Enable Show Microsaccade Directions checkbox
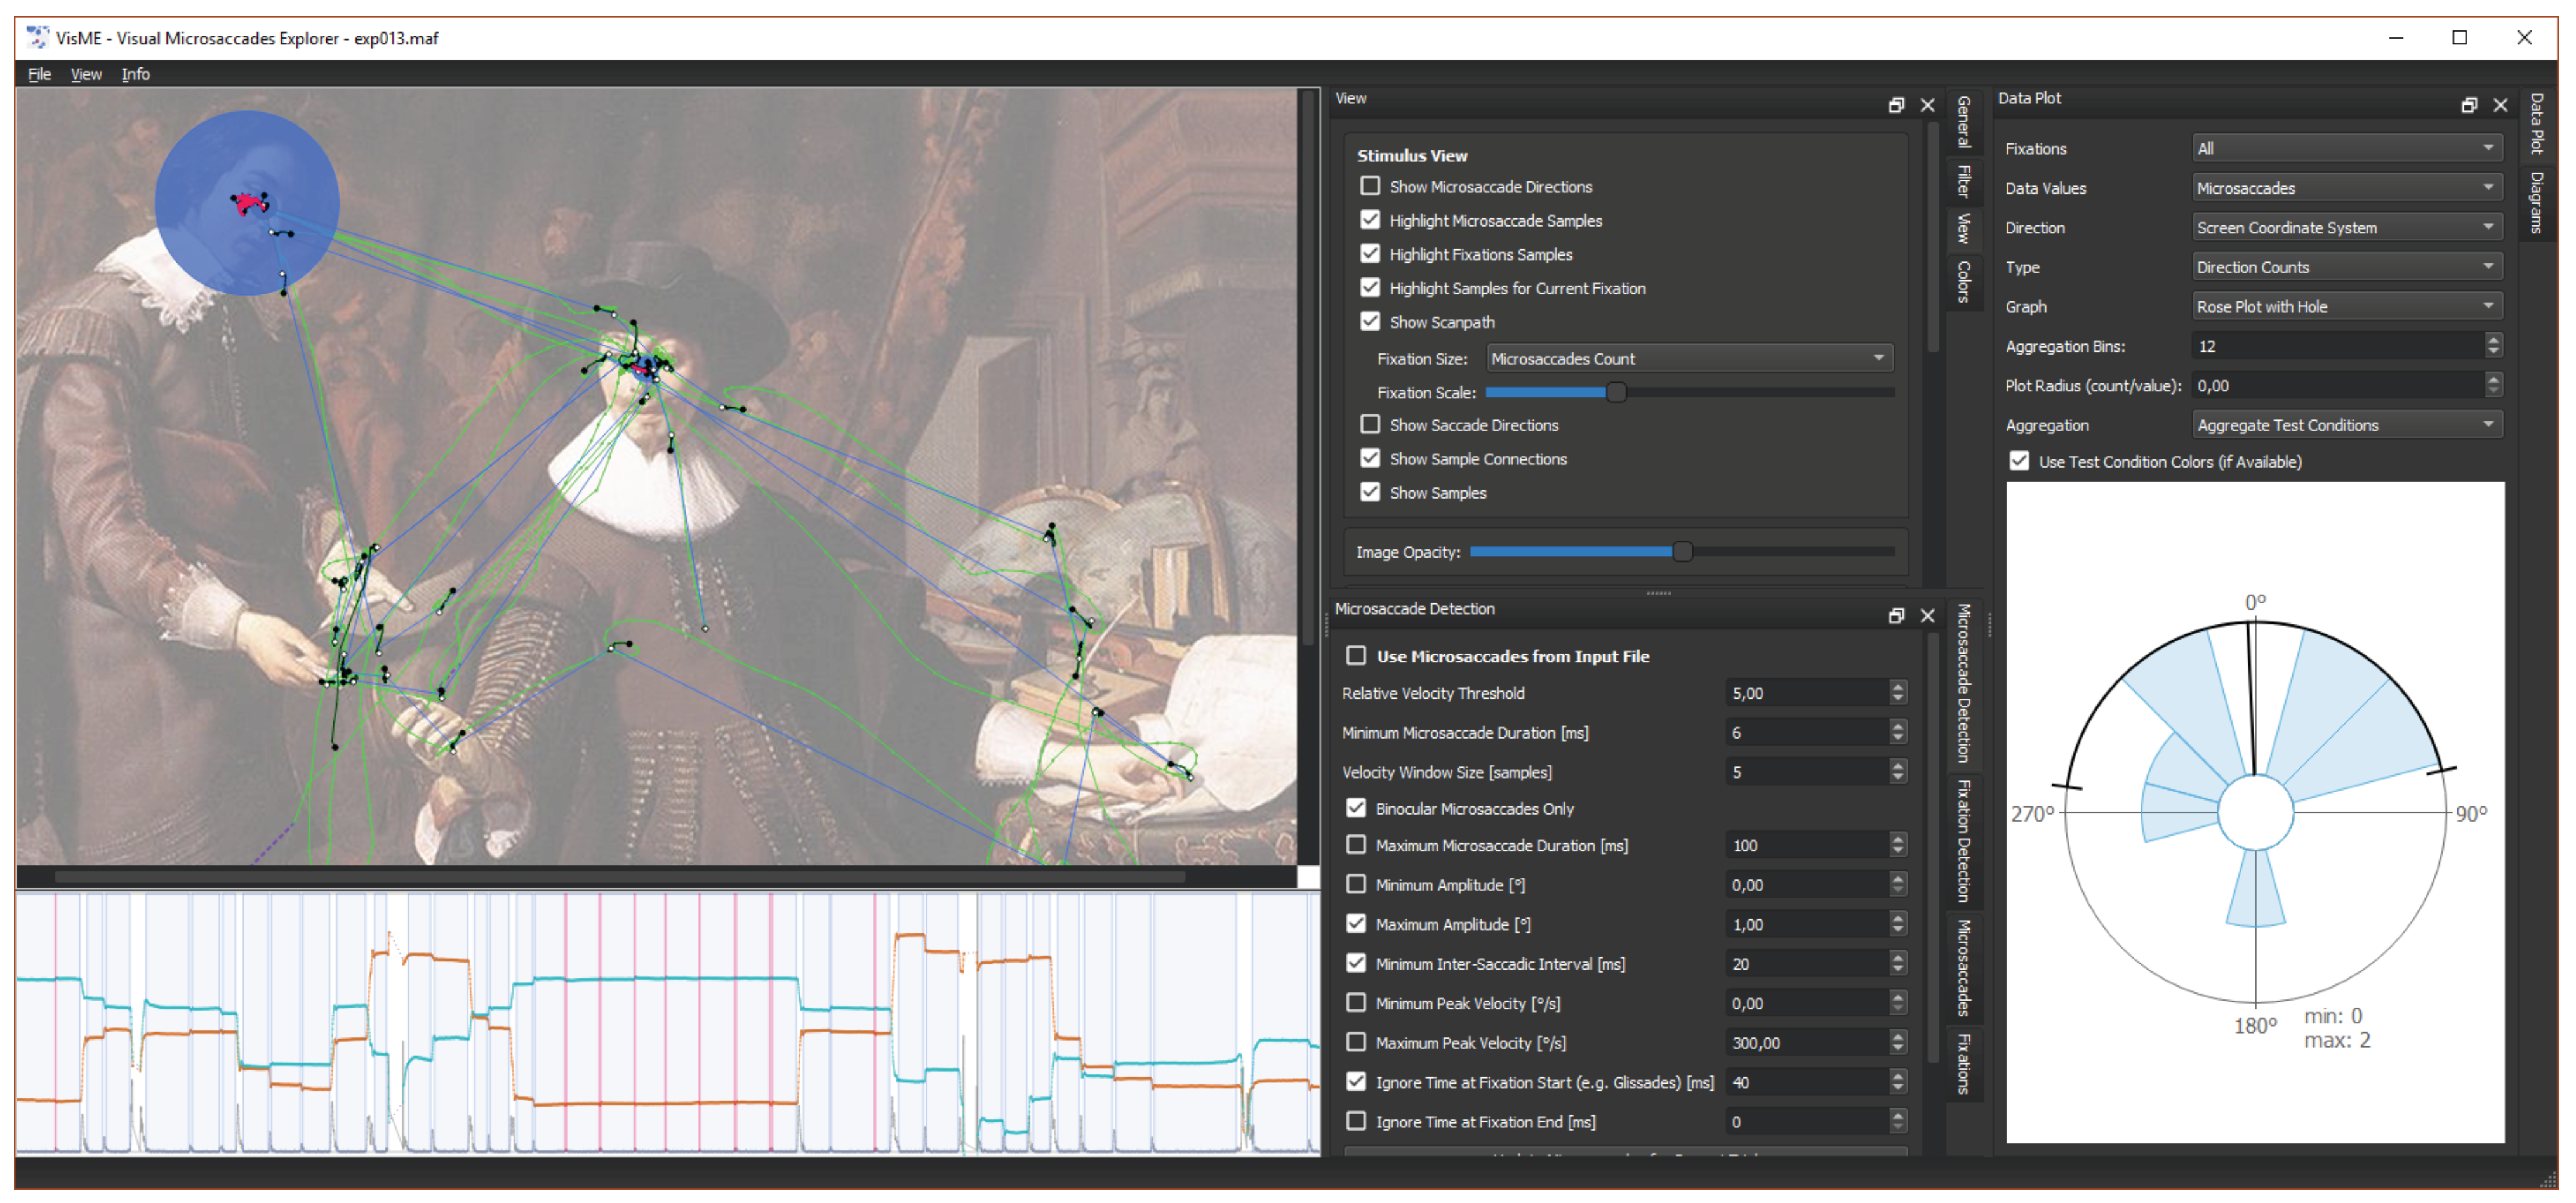 (1370, 186)
